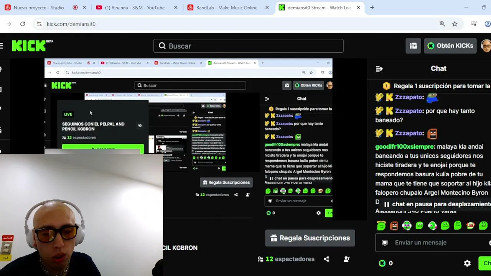The width and height of the screenshot is (491, 276).
Task: Focus the Buscar search field
Action: click(x=248, y=46)
